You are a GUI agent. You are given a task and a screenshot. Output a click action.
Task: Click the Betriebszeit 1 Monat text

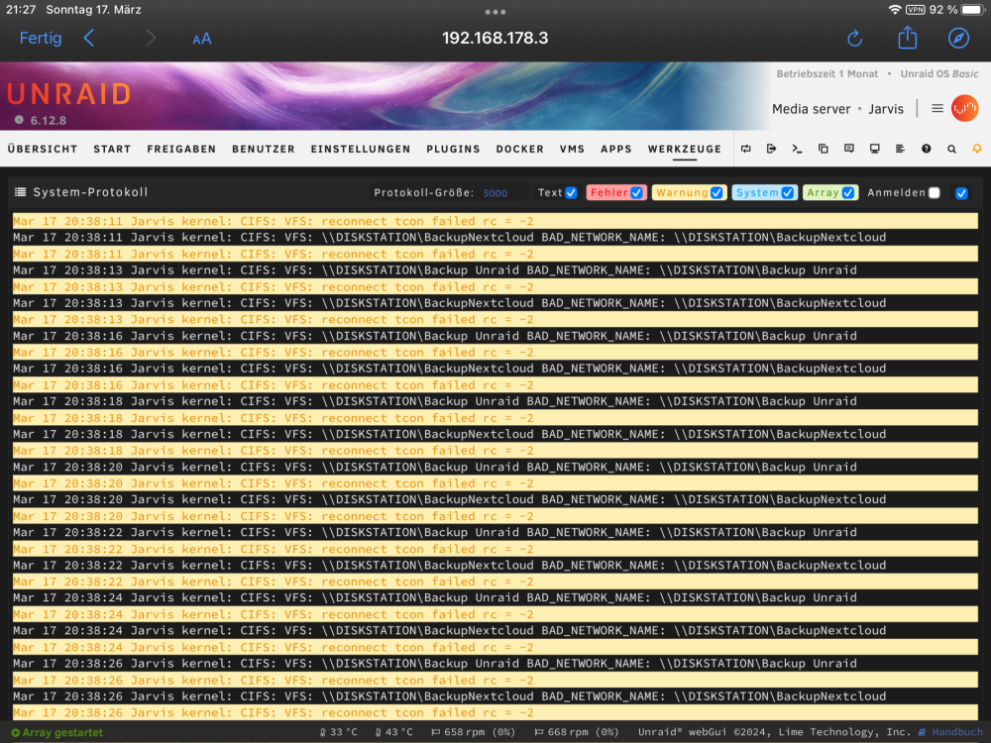click(826, 74)
